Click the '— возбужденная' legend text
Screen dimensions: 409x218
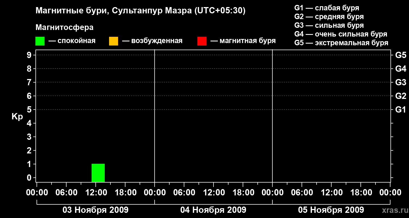[152, 41]
